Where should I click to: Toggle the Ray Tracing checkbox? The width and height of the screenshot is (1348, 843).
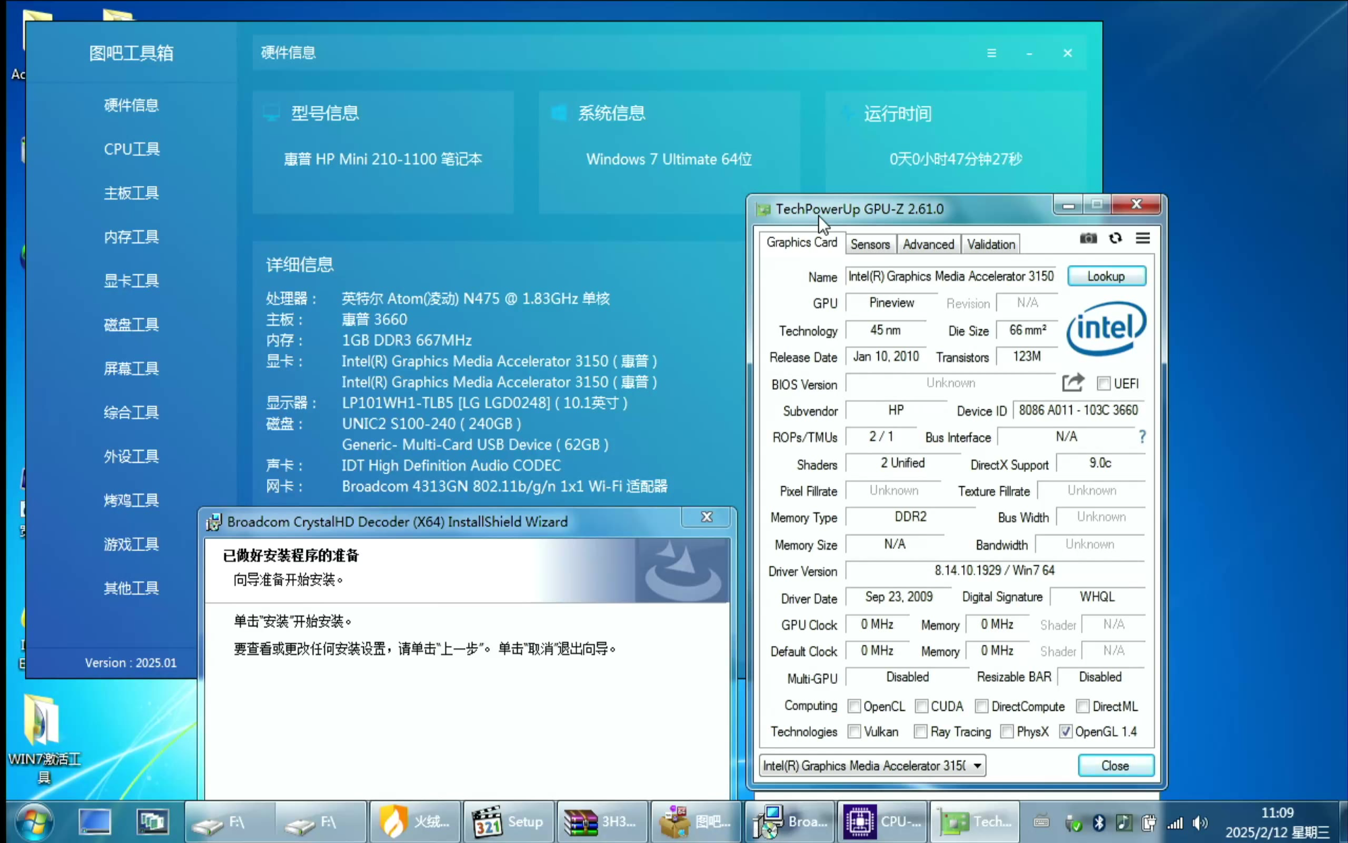point(921,732)
